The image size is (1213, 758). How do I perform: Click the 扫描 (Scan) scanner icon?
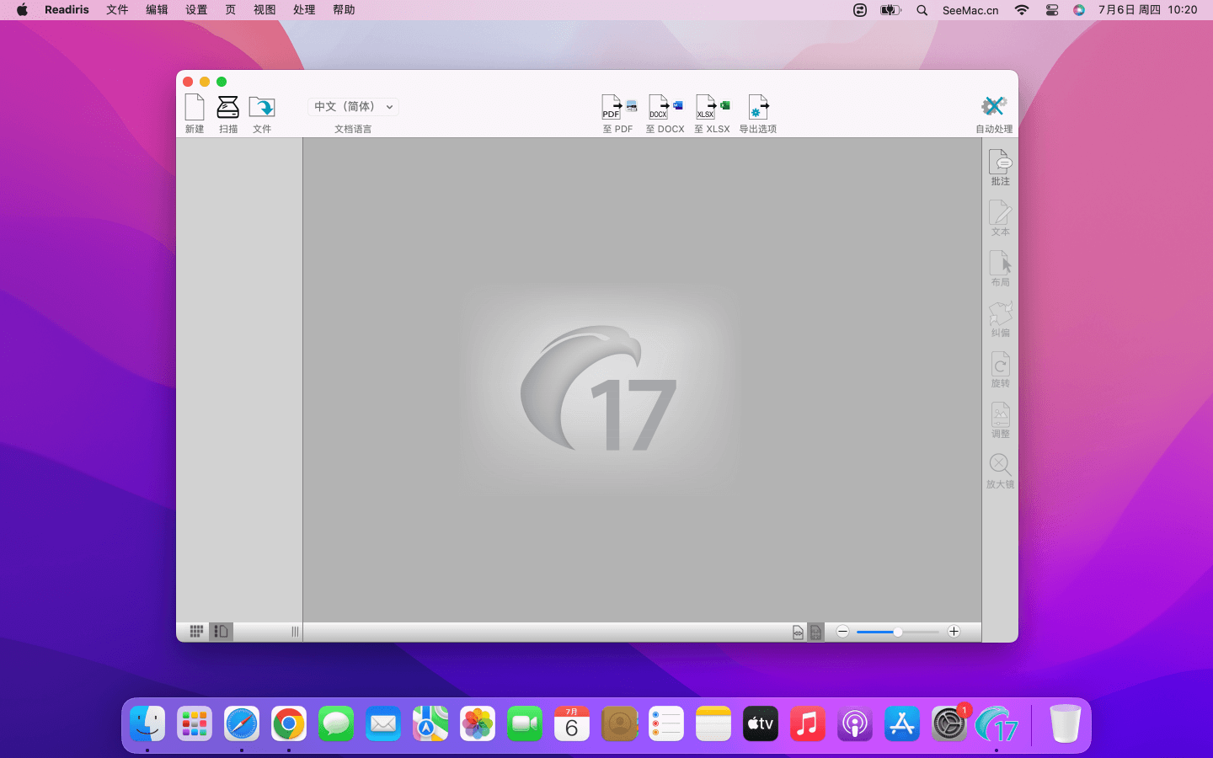228,108
